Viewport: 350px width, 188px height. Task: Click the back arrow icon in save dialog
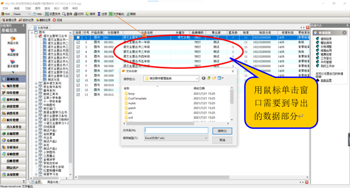[x=203, y=78]
